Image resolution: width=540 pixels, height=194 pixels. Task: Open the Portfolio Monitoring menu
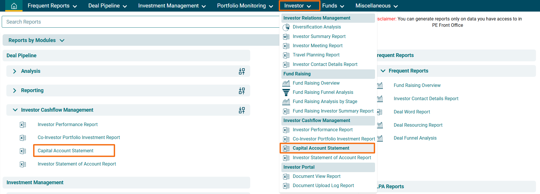click(245, 6)
